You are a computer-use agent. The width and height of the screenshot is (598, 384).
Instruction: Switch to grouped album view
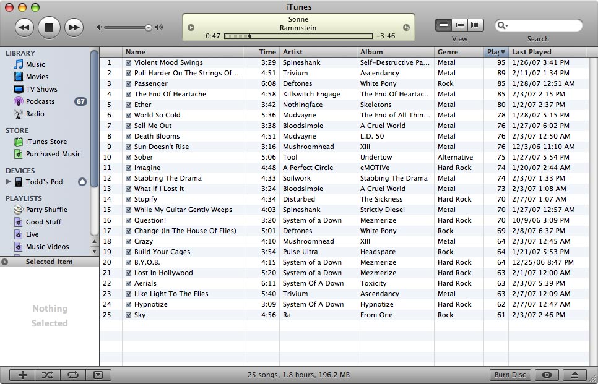coord(459,25)
